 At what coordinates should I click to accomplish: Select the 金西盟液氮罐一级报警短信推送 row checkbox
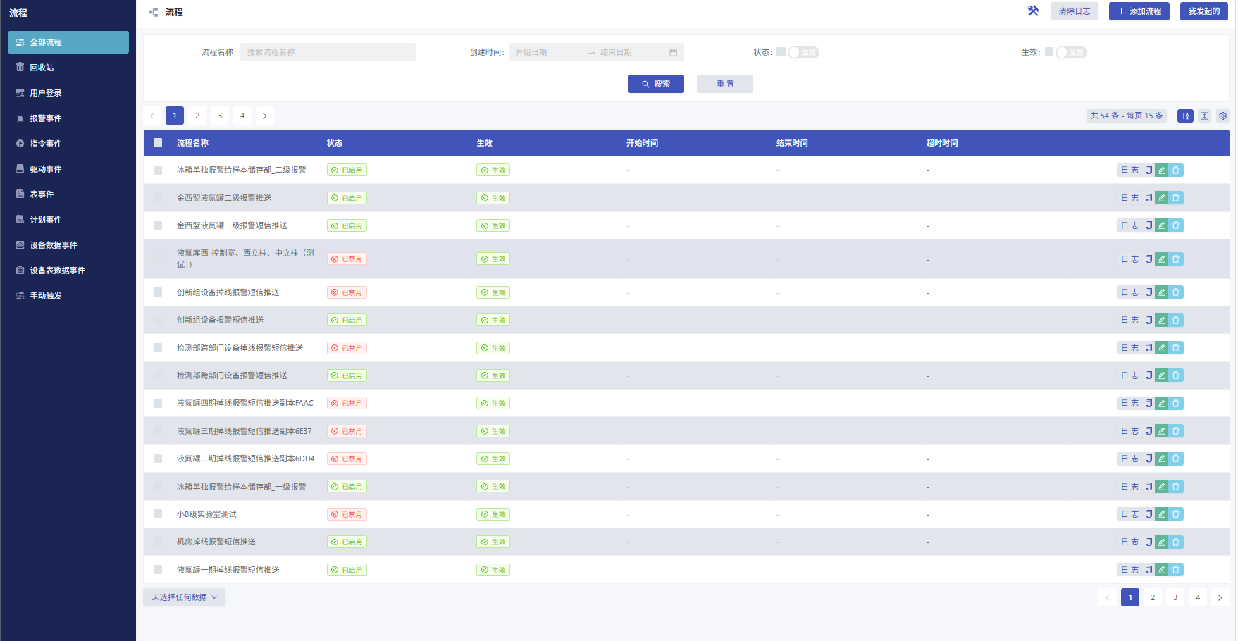tap(158, 225)
